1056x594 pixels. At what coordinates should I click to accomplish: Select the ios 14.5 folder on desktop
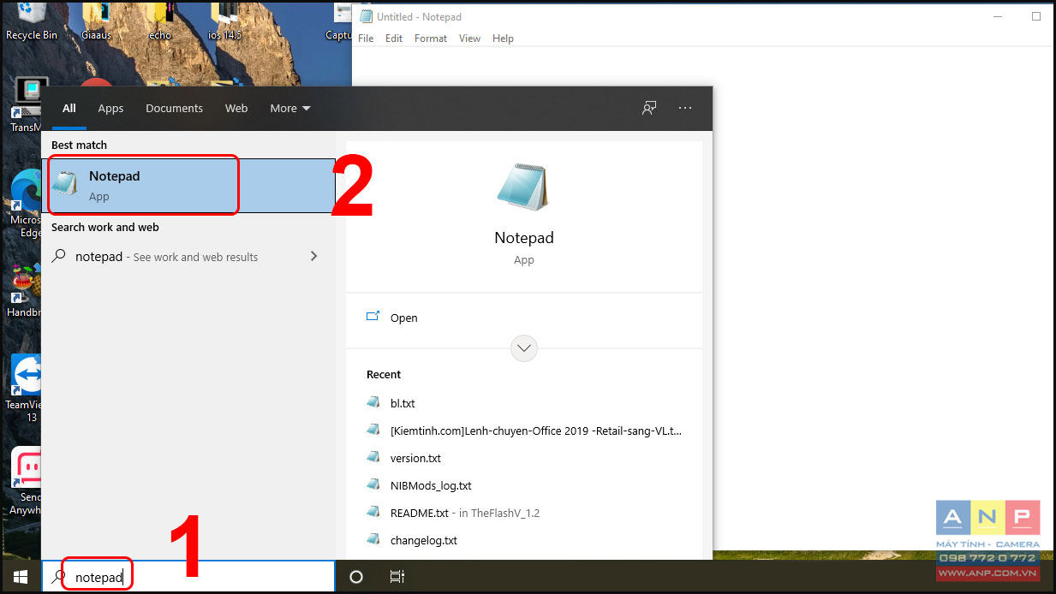(225, 21)
